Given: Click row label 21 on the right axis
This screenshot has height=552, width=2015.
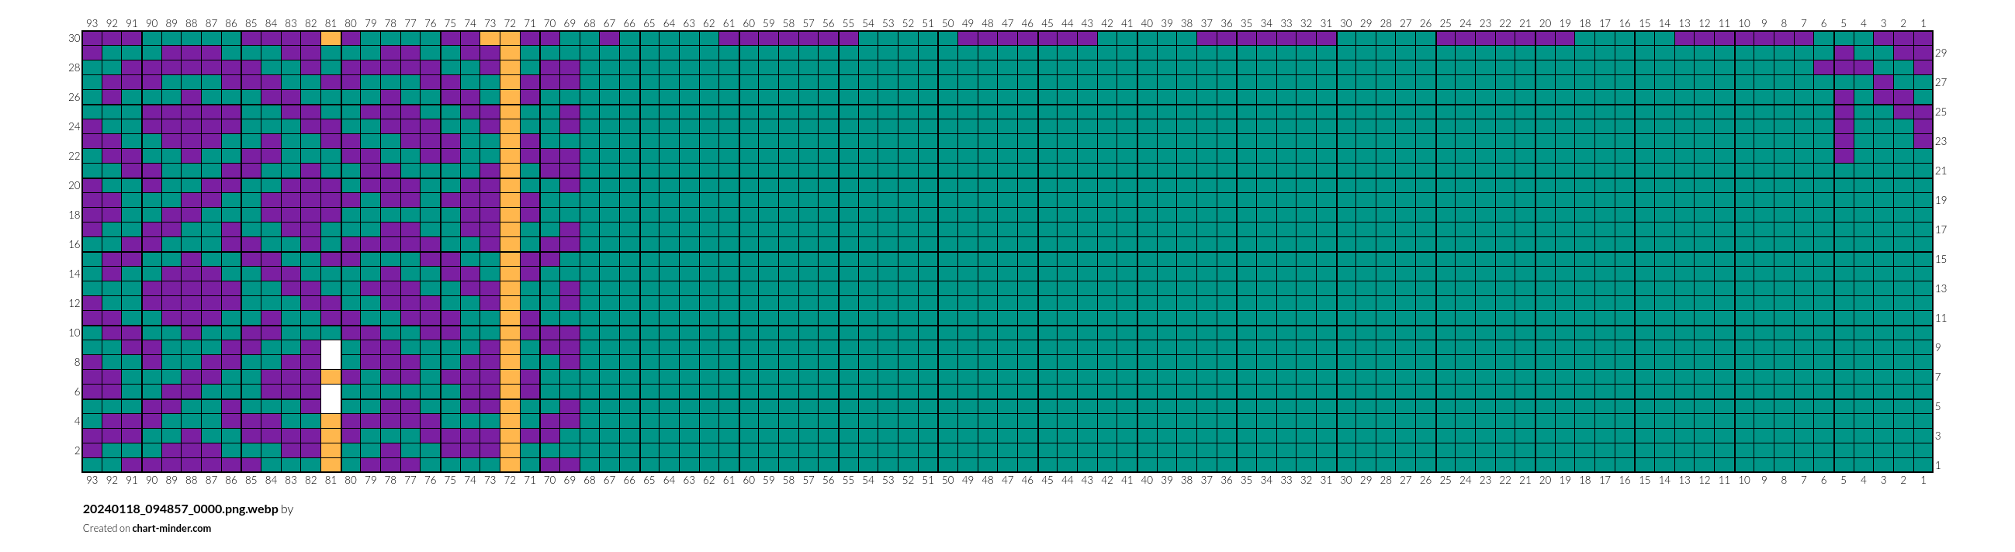Looking at the screenshot, I should (x=1941, y=171).
